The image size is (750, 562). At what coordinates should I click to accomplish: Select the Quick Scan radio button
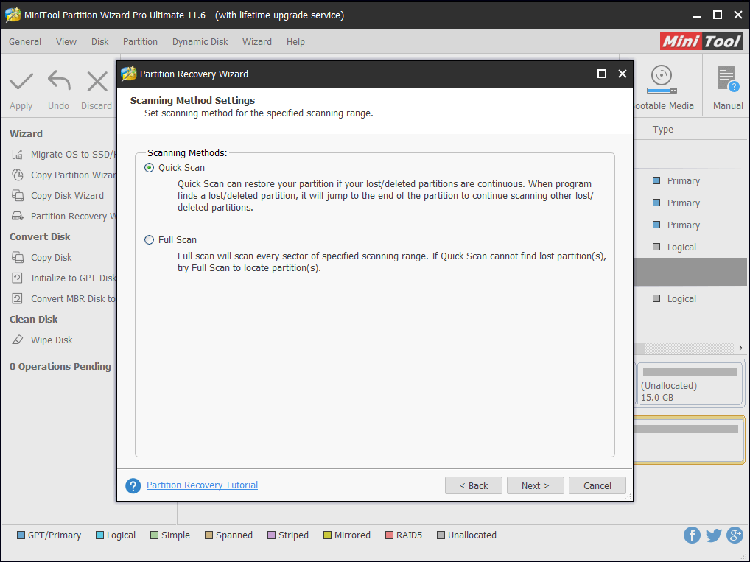pyautogui.click(x=150, y=168)
